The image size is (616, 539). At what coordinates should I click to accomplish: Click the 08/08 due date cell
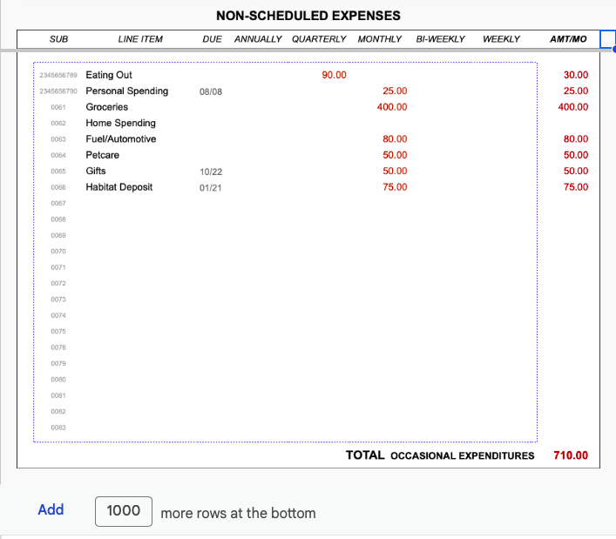(210, 91)
